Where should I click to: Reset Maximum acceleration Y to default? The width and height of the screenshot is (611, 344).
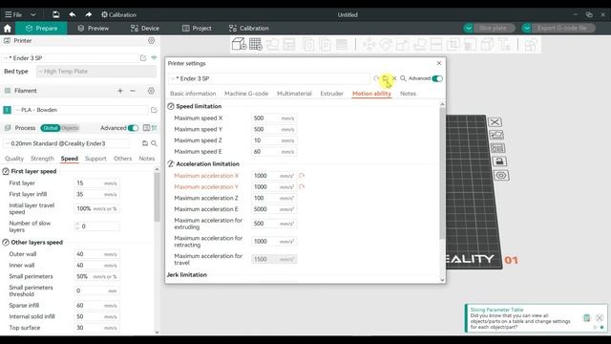click(x=302, y=187)
